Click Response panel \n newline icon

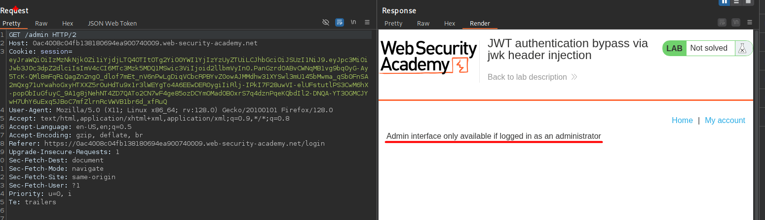[736, 23]
